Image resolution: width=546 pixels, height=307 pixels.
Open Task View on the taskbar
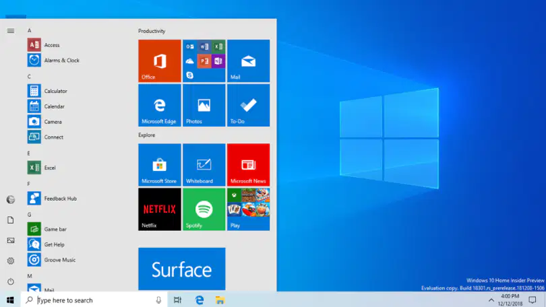pyautogui.click(x=177, y=300)
